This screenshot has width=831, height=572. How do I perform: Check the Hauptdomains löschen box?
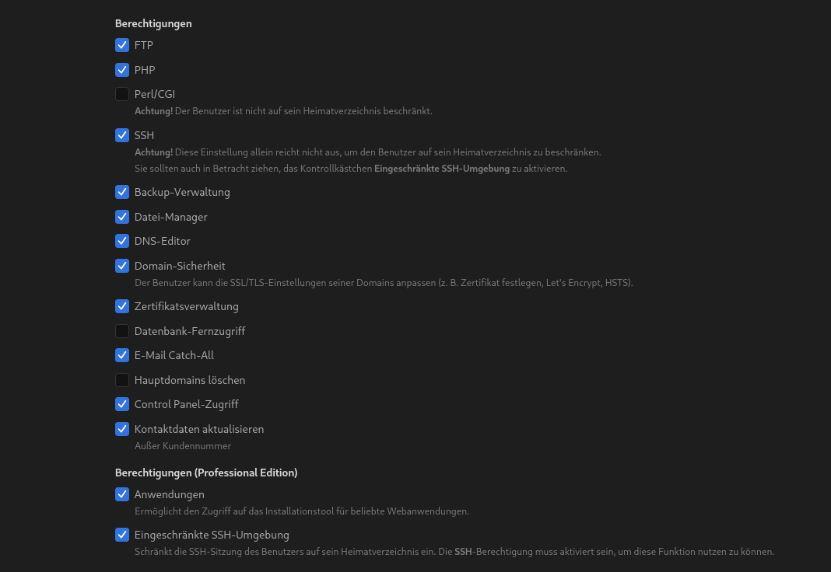(122, 380)
